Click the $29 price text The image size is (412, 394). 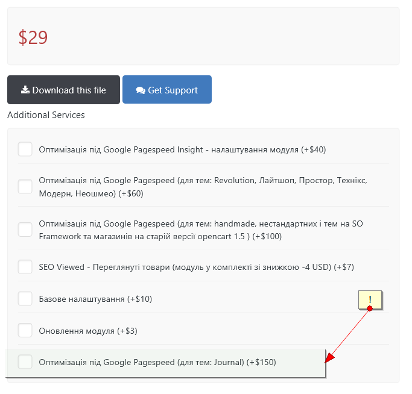pos(33,37)
